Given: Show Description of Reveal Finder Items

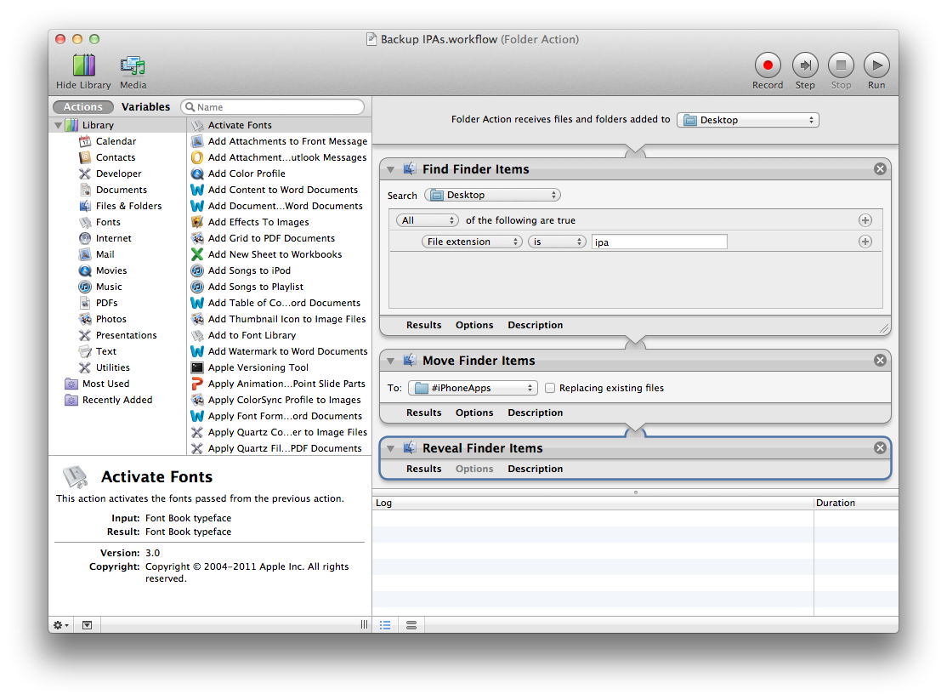Looking at the screenshot, I should click(x=535, y=470).
